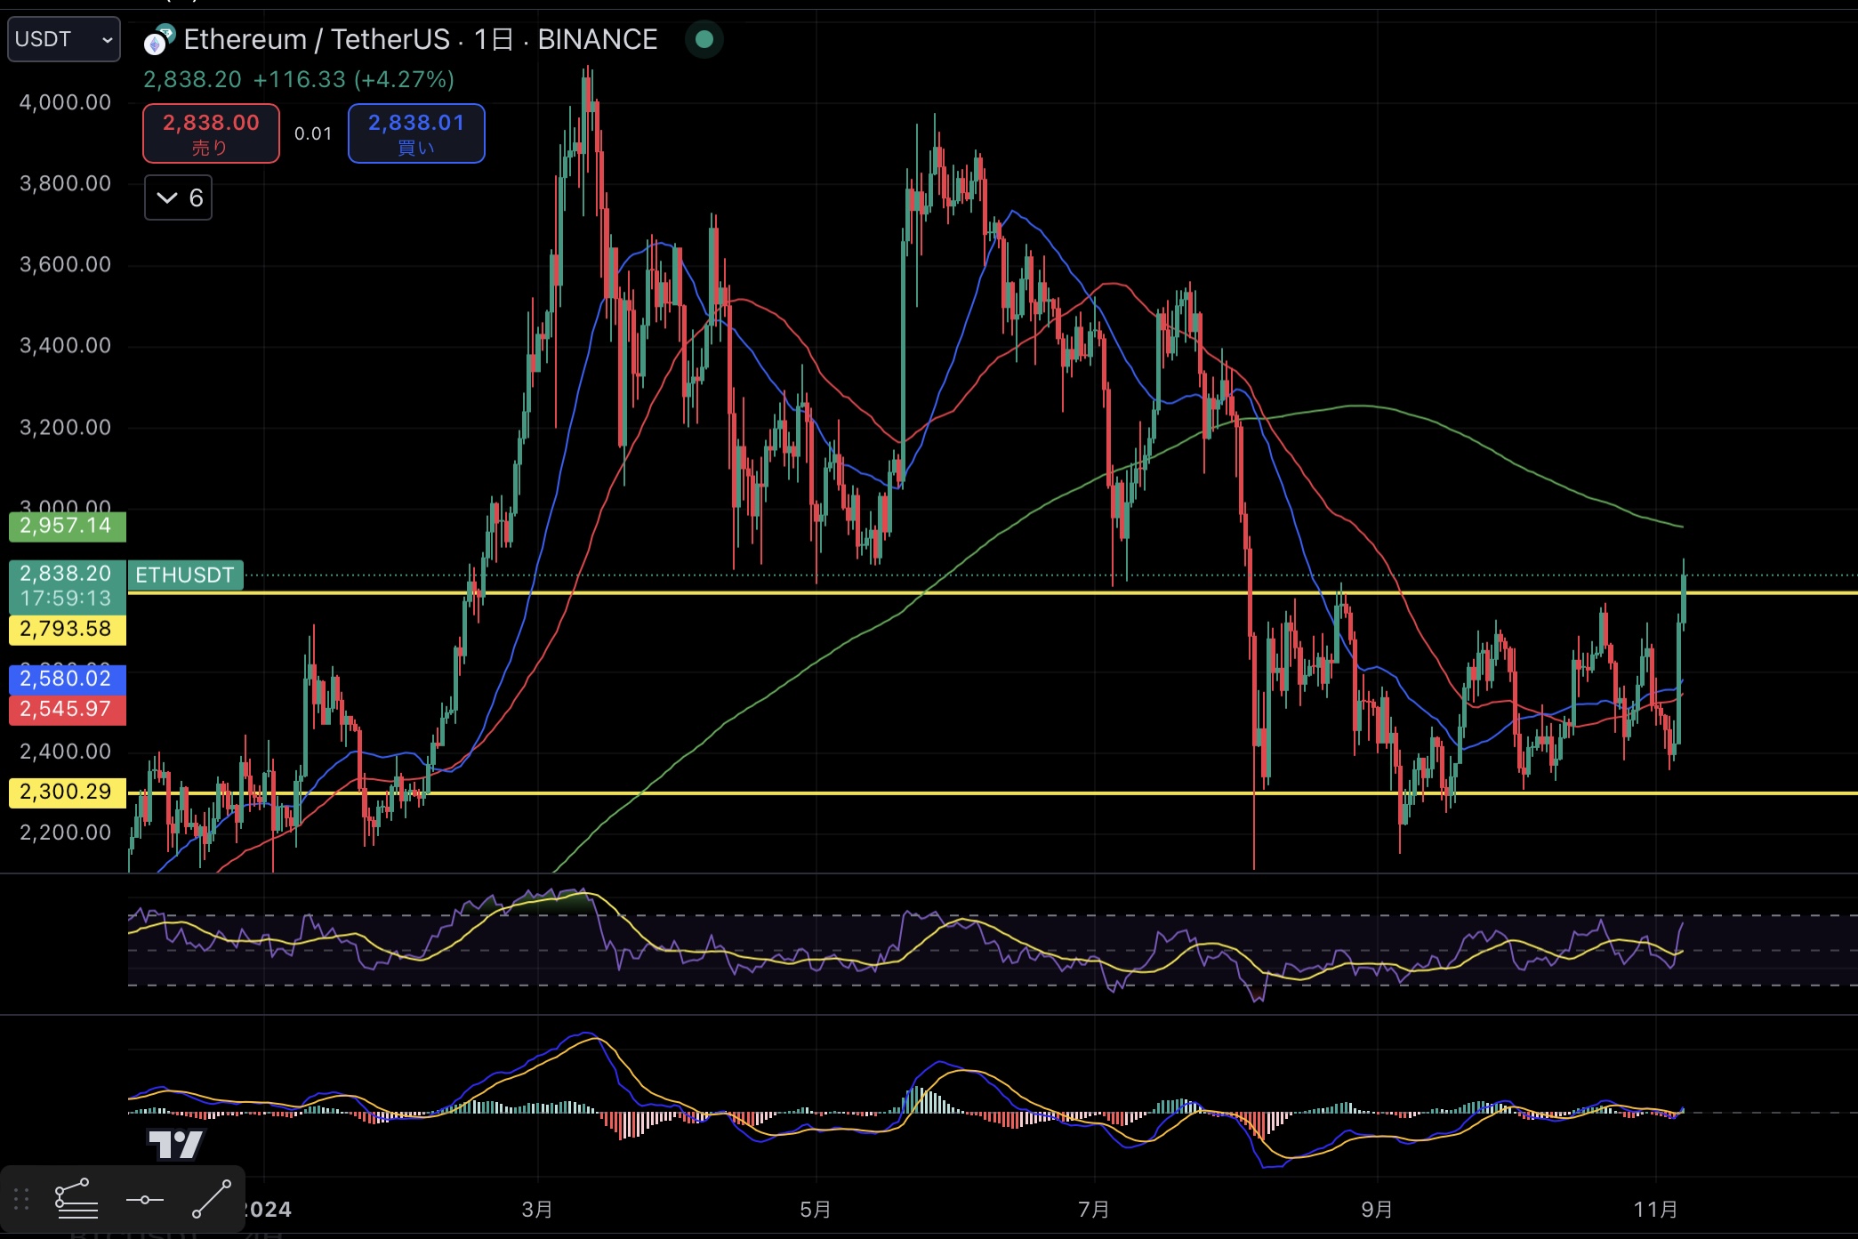This screenshot has width=1858, height=1239.
Task: Expand the collapsed indicators legend showing 6
Action: [x=178, y=197]
